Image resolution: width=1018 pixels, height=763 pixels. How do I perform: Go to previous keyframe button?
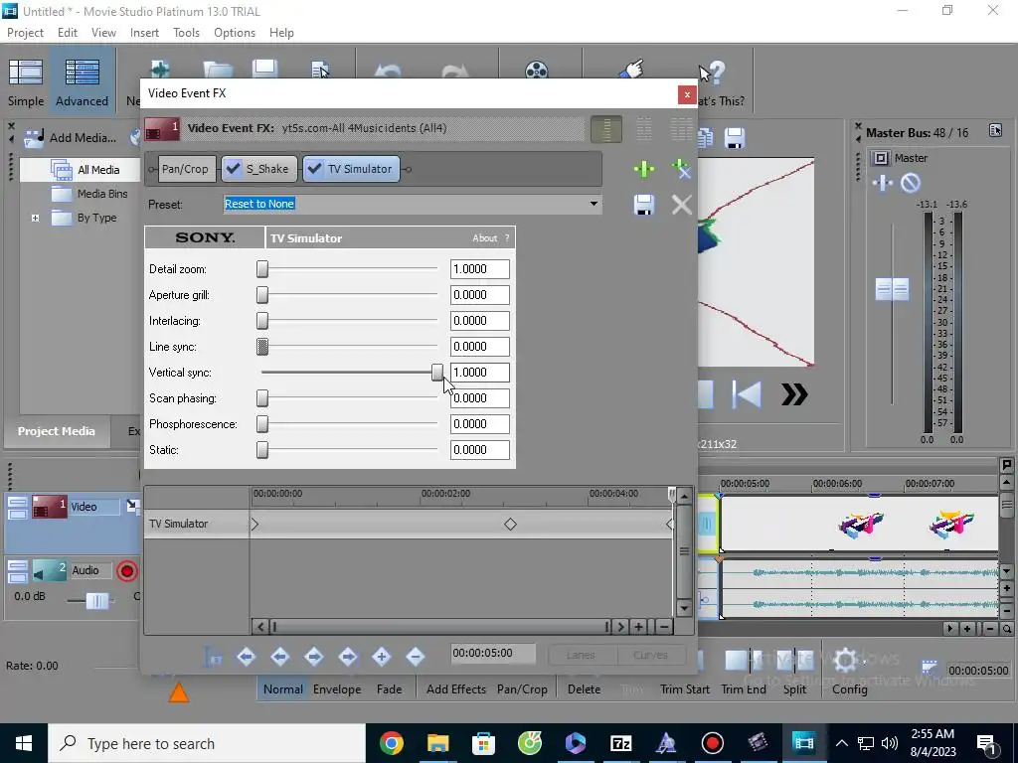[x=279, y=657]
